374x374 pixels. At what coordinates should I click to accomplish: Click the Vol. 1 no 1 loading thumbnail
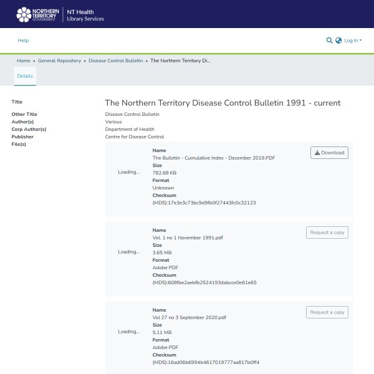[x=128, y=252]
